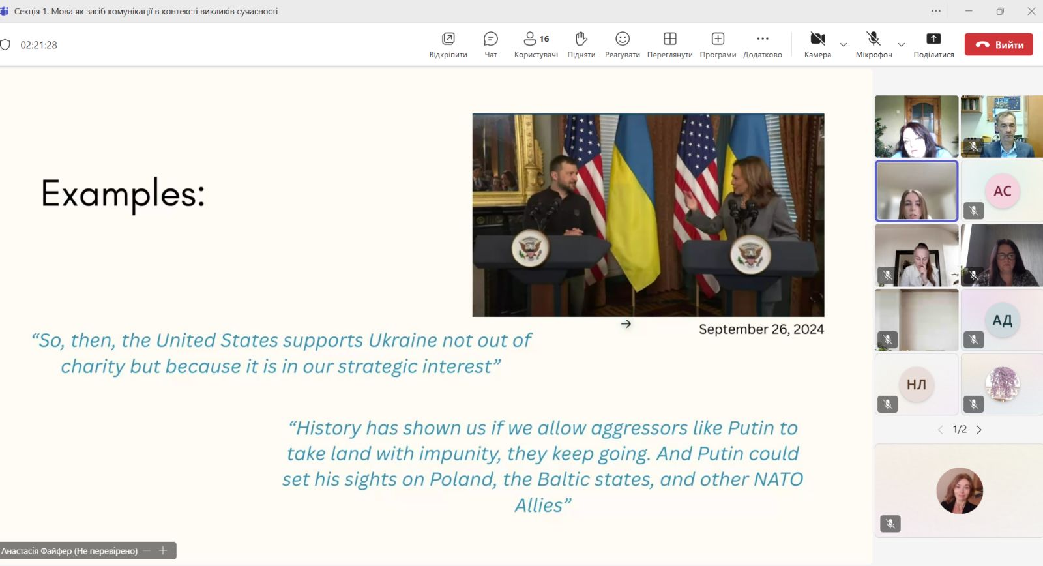This screenshot has width=1043, height=566.
Task: Expand camera options dropdown arrow
Action: pos(844,45)
